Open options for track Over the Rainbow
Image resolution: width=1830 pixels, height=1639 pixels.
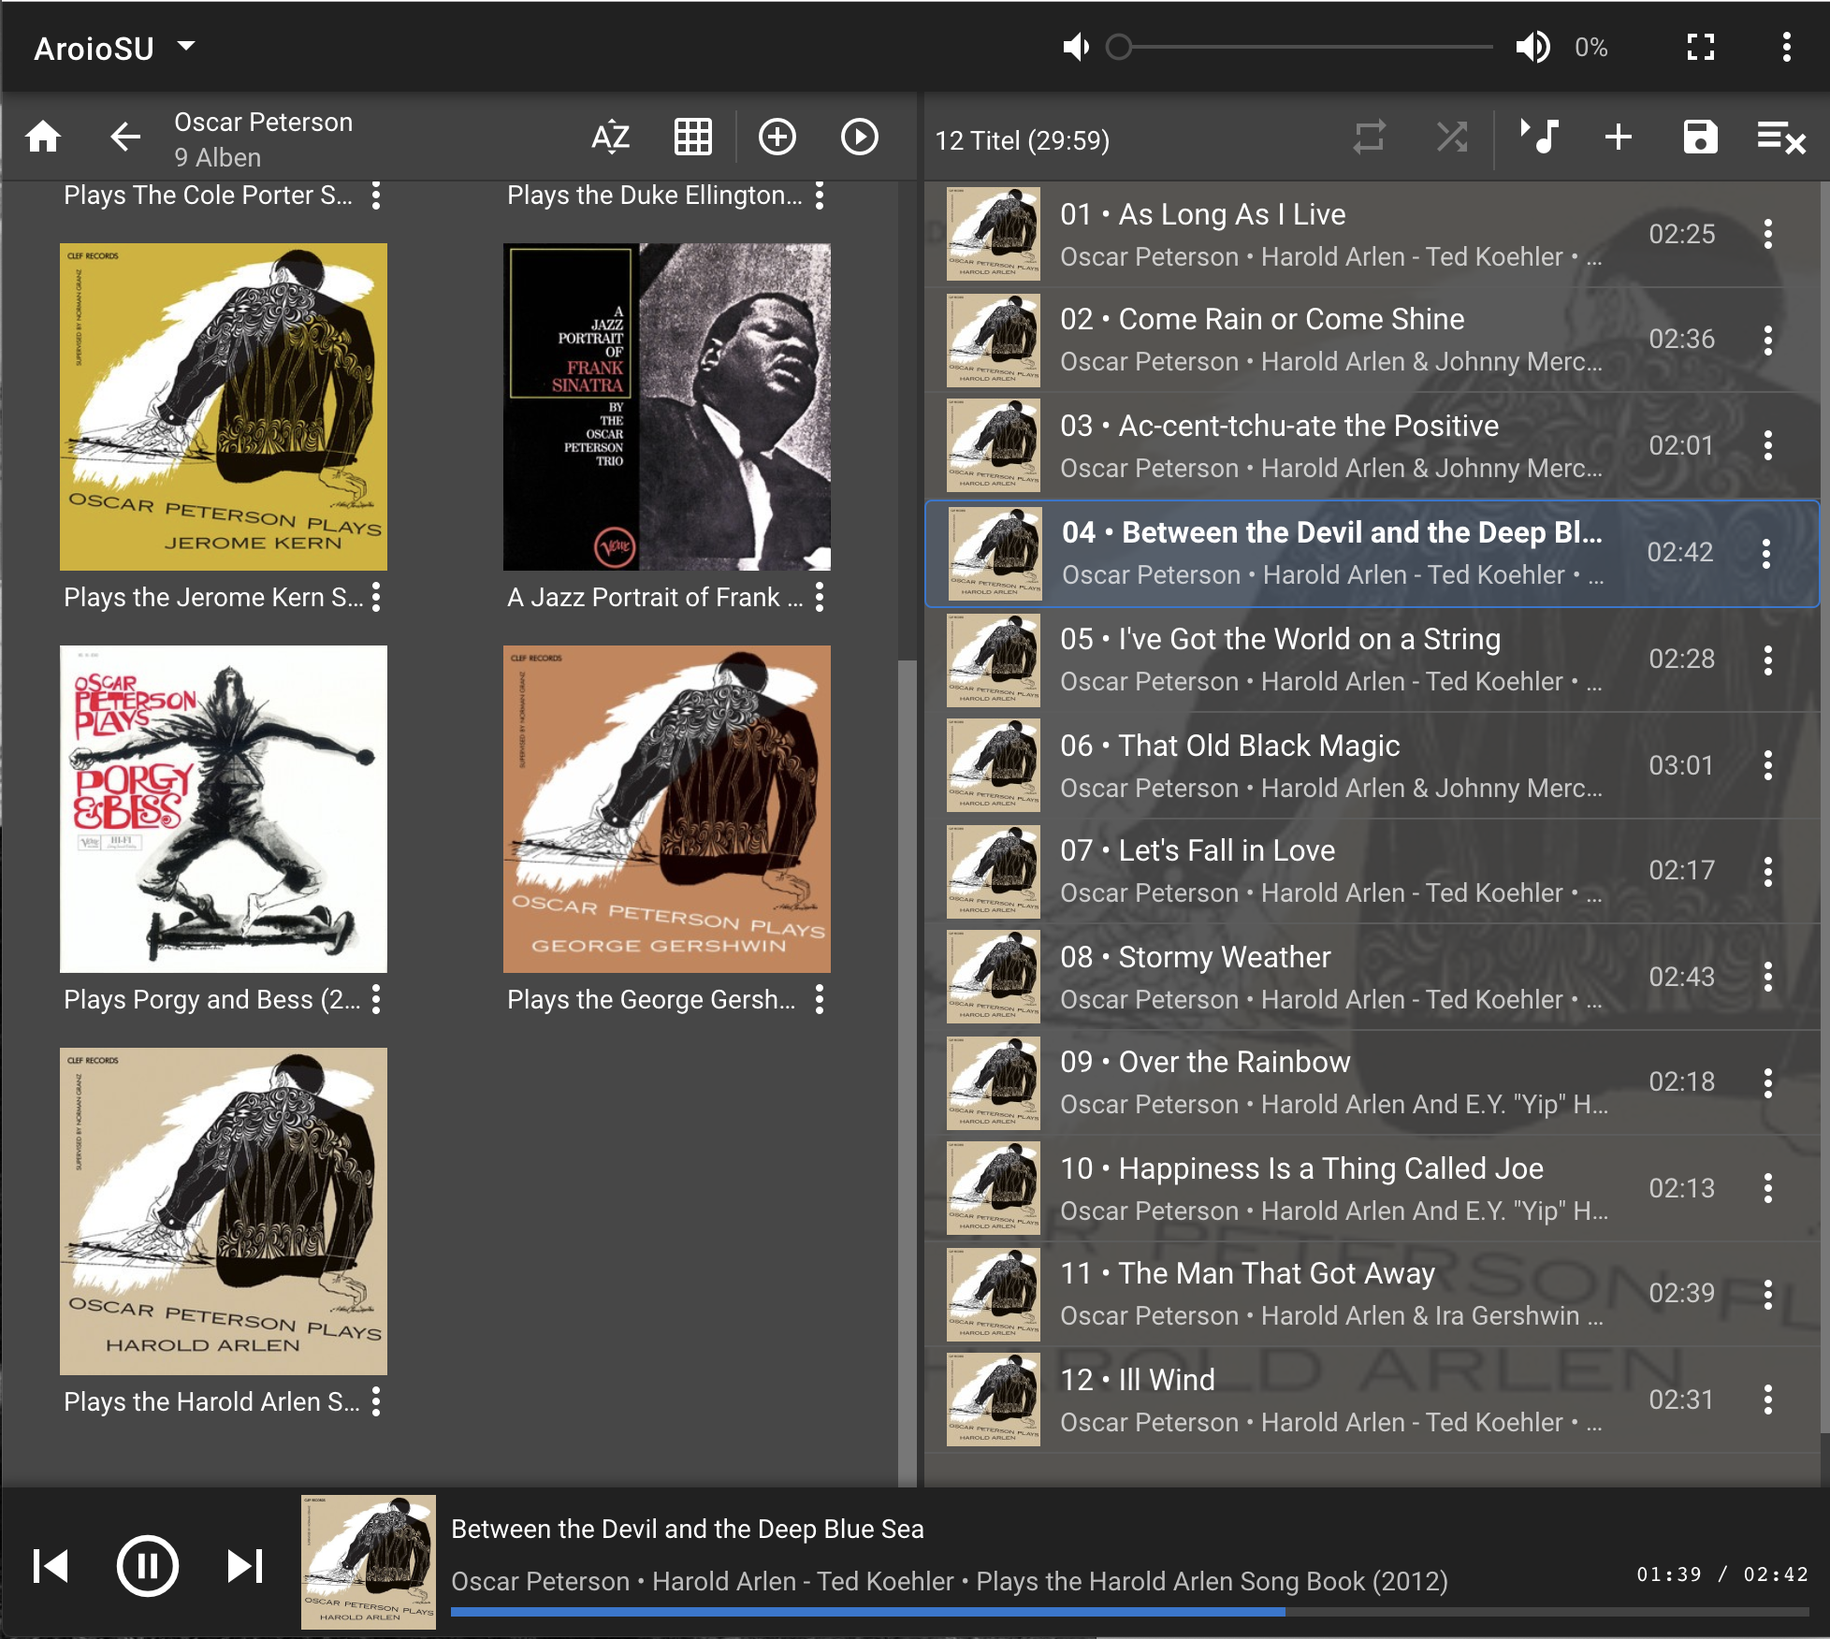1767,1082
